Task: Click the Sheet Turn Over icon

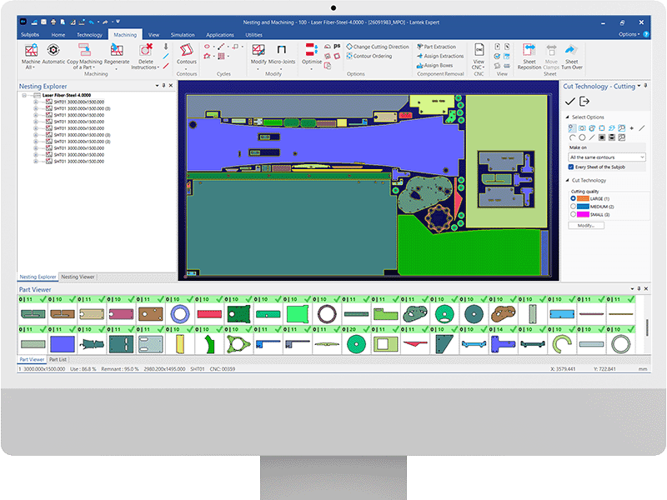Action: coord(569,52)
